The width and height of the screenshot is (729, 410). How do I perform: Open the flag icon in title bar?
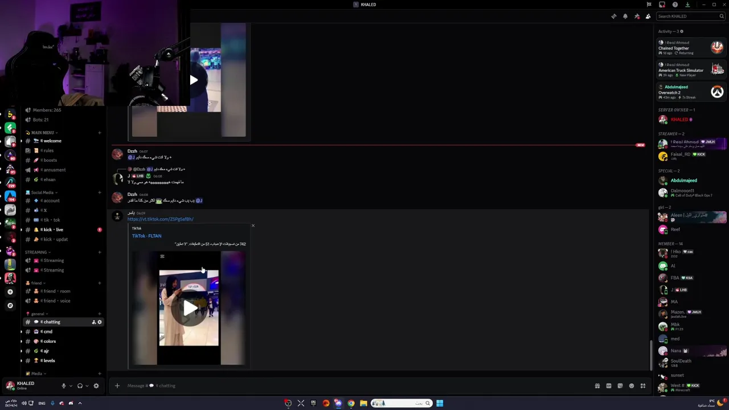pyautogui.click(x=649, y=5)
